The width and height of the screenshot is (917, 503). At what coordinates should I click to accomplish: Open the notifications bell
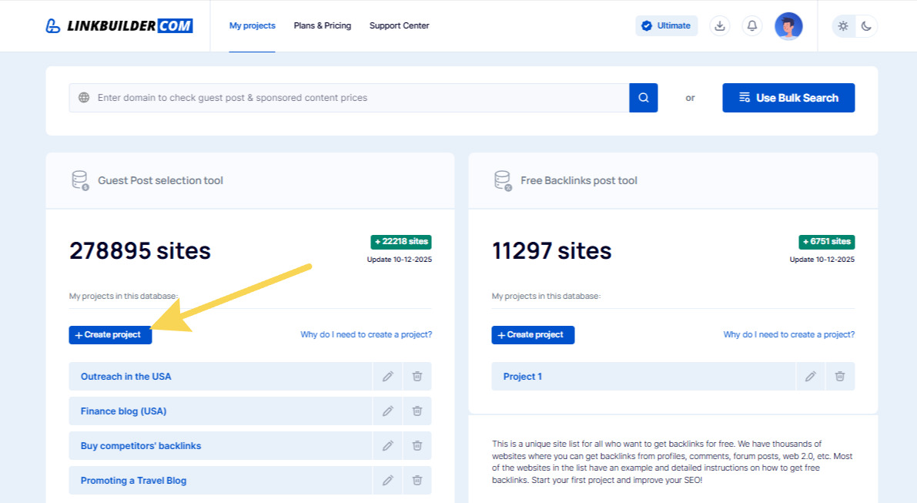click(x=752, y=25)
